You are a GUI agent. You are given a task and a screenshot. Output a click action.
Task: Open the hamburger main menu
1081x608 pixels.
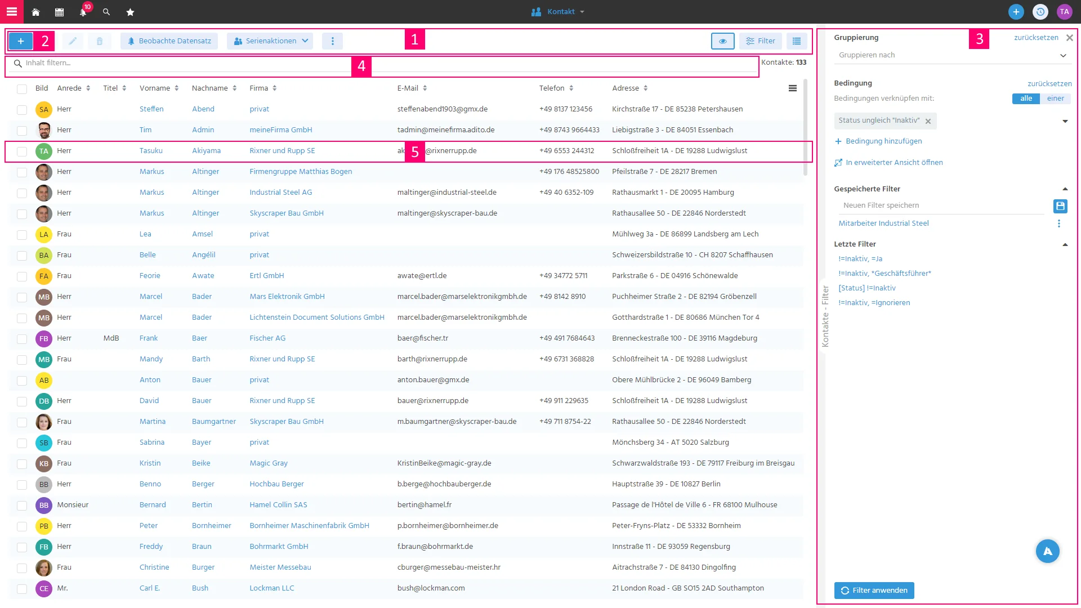11,11
